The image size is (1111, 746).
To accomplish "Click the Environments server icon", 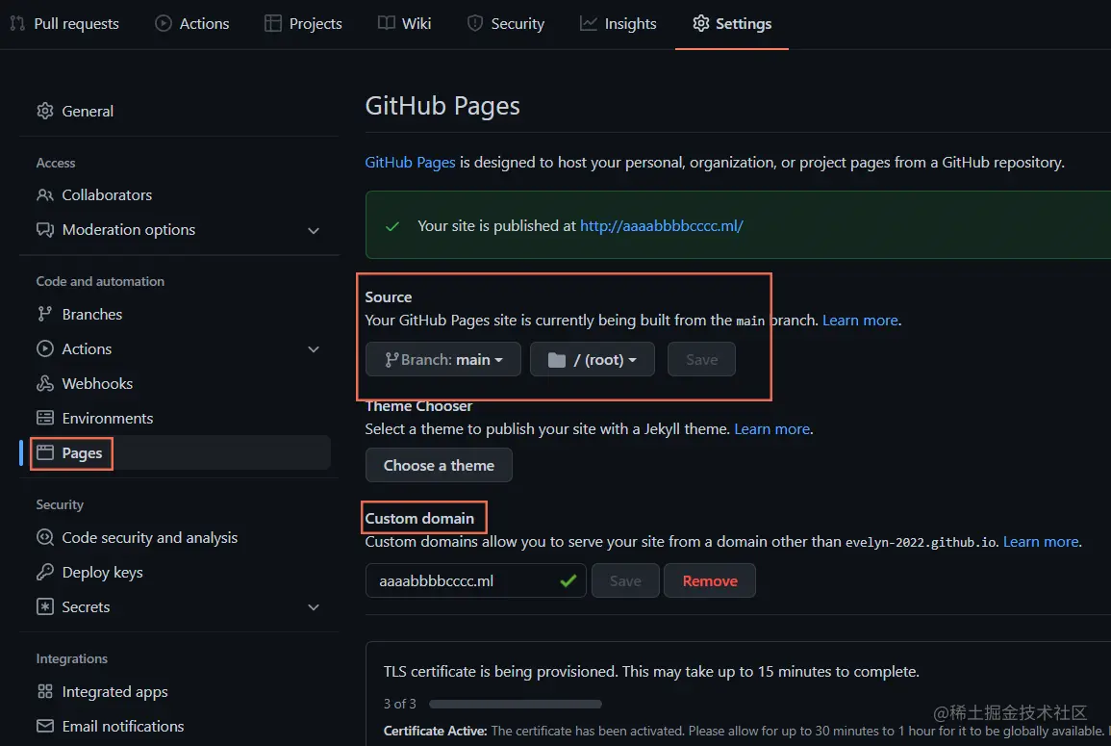I will tap(45, 418).
